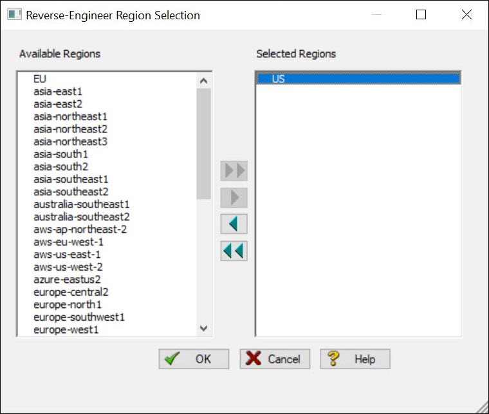Click the green checkmark OK button
Viewport: 489px width, 414px height.
(194, 359)
